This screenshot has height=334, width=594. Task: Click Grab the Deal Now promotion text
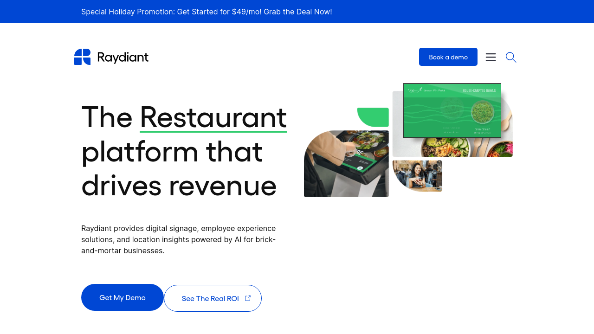(297, 12)
